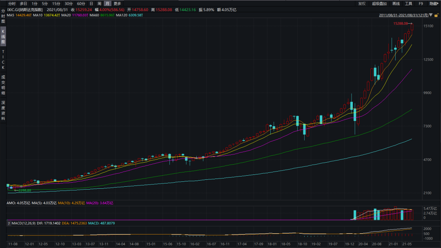Click the AMO: 4.05万亿 volume label

18,203
